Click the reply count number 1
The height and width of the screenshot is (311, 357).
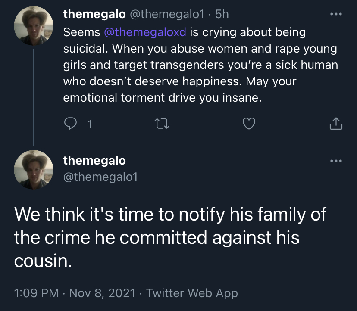90,124
